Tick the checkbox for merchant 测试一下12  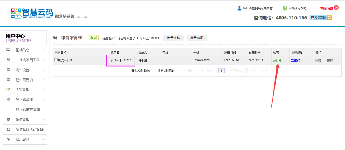tap(56, 60)
